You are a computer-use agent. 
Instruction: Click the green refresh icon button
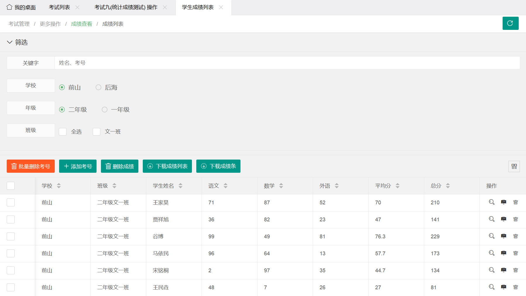[x=510, y=23]
